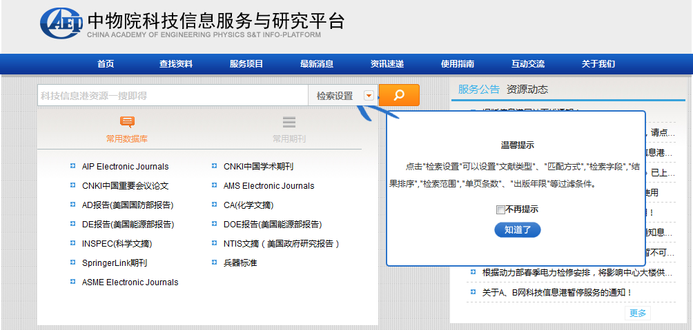Click the arrow bullet beside 根据动力部春季电力检修安排
693x330 pixels.
coord(473,271)
